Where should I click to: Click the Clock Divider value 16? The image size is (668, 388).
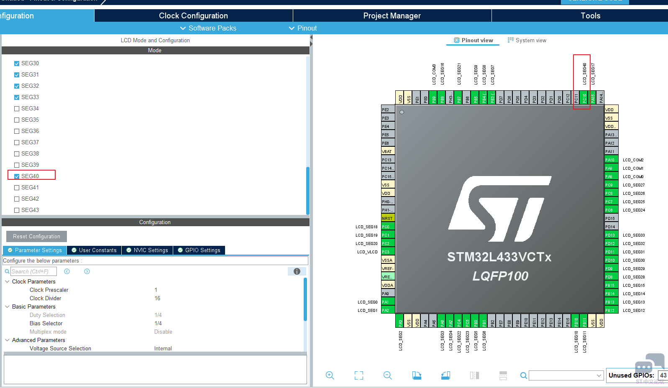tap(157, 298)
